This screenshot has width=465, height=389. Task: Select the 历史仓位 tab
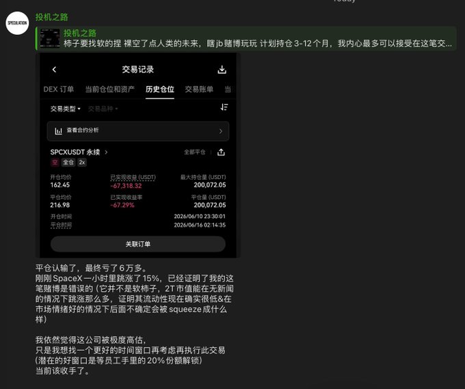(x=159, y=90)
